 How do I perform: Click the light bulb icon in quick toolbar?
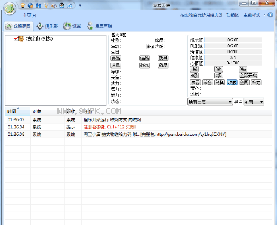23,5
